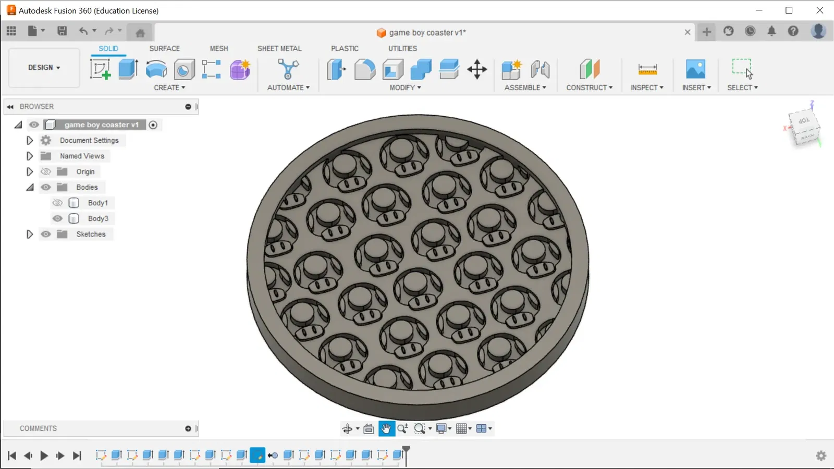Select the Create Sketch tool
The height and width of the screenshot is (469, 834).
[100, 69]
